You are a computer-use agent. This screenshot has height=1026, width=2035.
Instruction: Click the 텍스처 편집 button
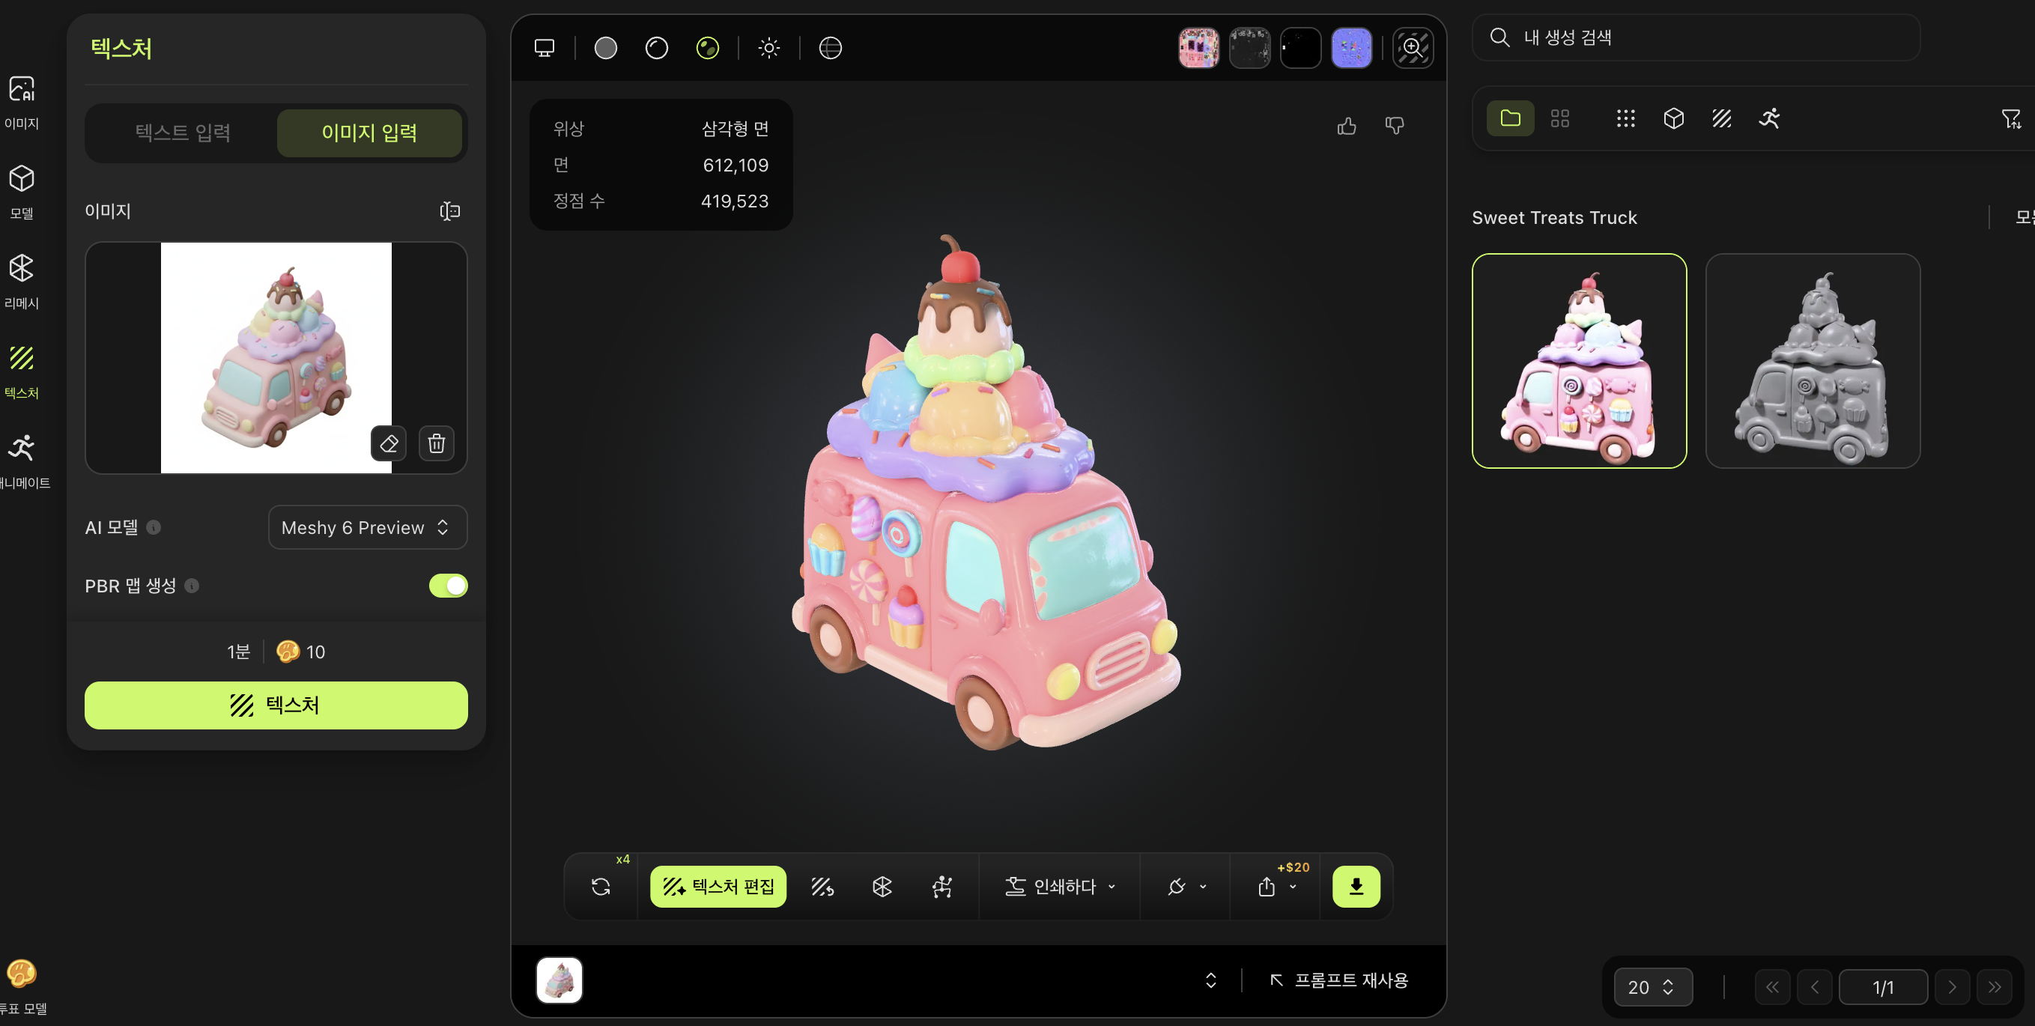click(x=718, y=886)
